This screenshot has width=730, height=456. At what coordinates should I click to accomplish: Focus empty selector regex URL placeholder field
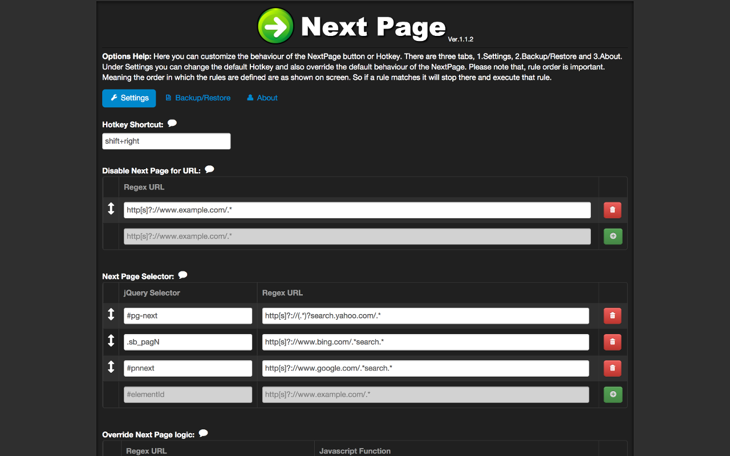tap(425, 394)
